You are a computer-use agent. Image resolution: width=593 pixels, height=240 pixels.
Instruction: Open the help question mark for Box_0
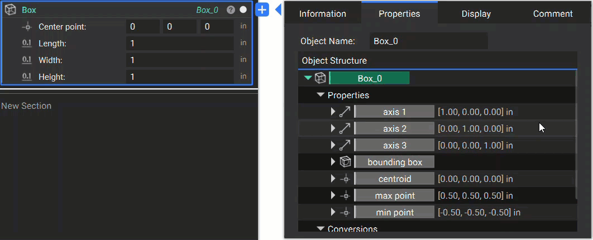231,10
